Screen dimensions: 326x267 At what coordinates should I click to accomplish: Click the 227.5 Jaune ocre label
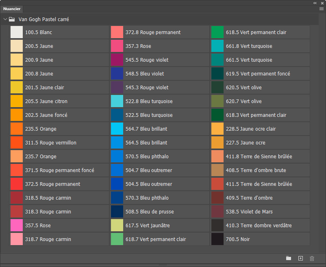point(246,143)
